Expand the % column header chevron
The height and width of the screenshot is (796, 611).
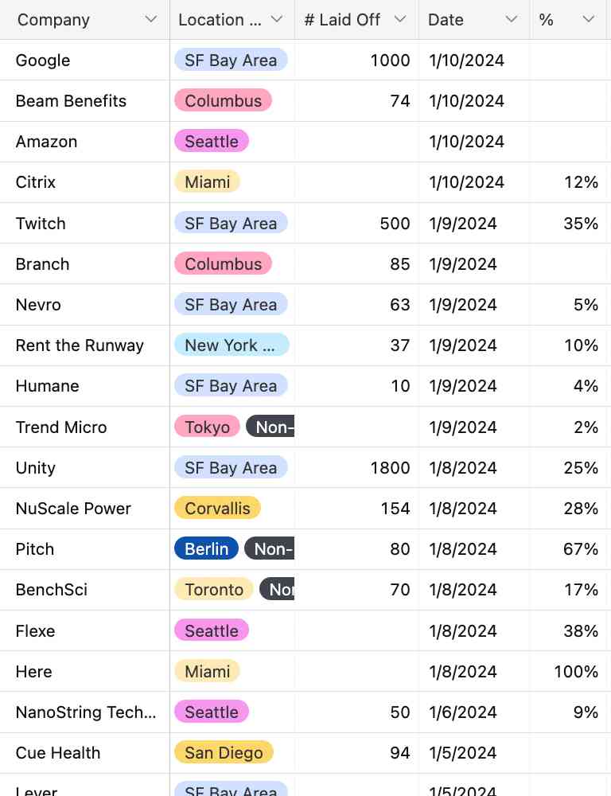click(x=589, y=19)
